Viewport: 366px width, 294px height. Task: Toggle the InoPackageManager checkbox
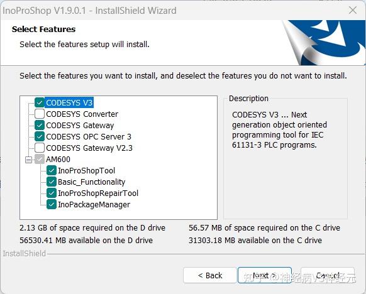(52, 204)
